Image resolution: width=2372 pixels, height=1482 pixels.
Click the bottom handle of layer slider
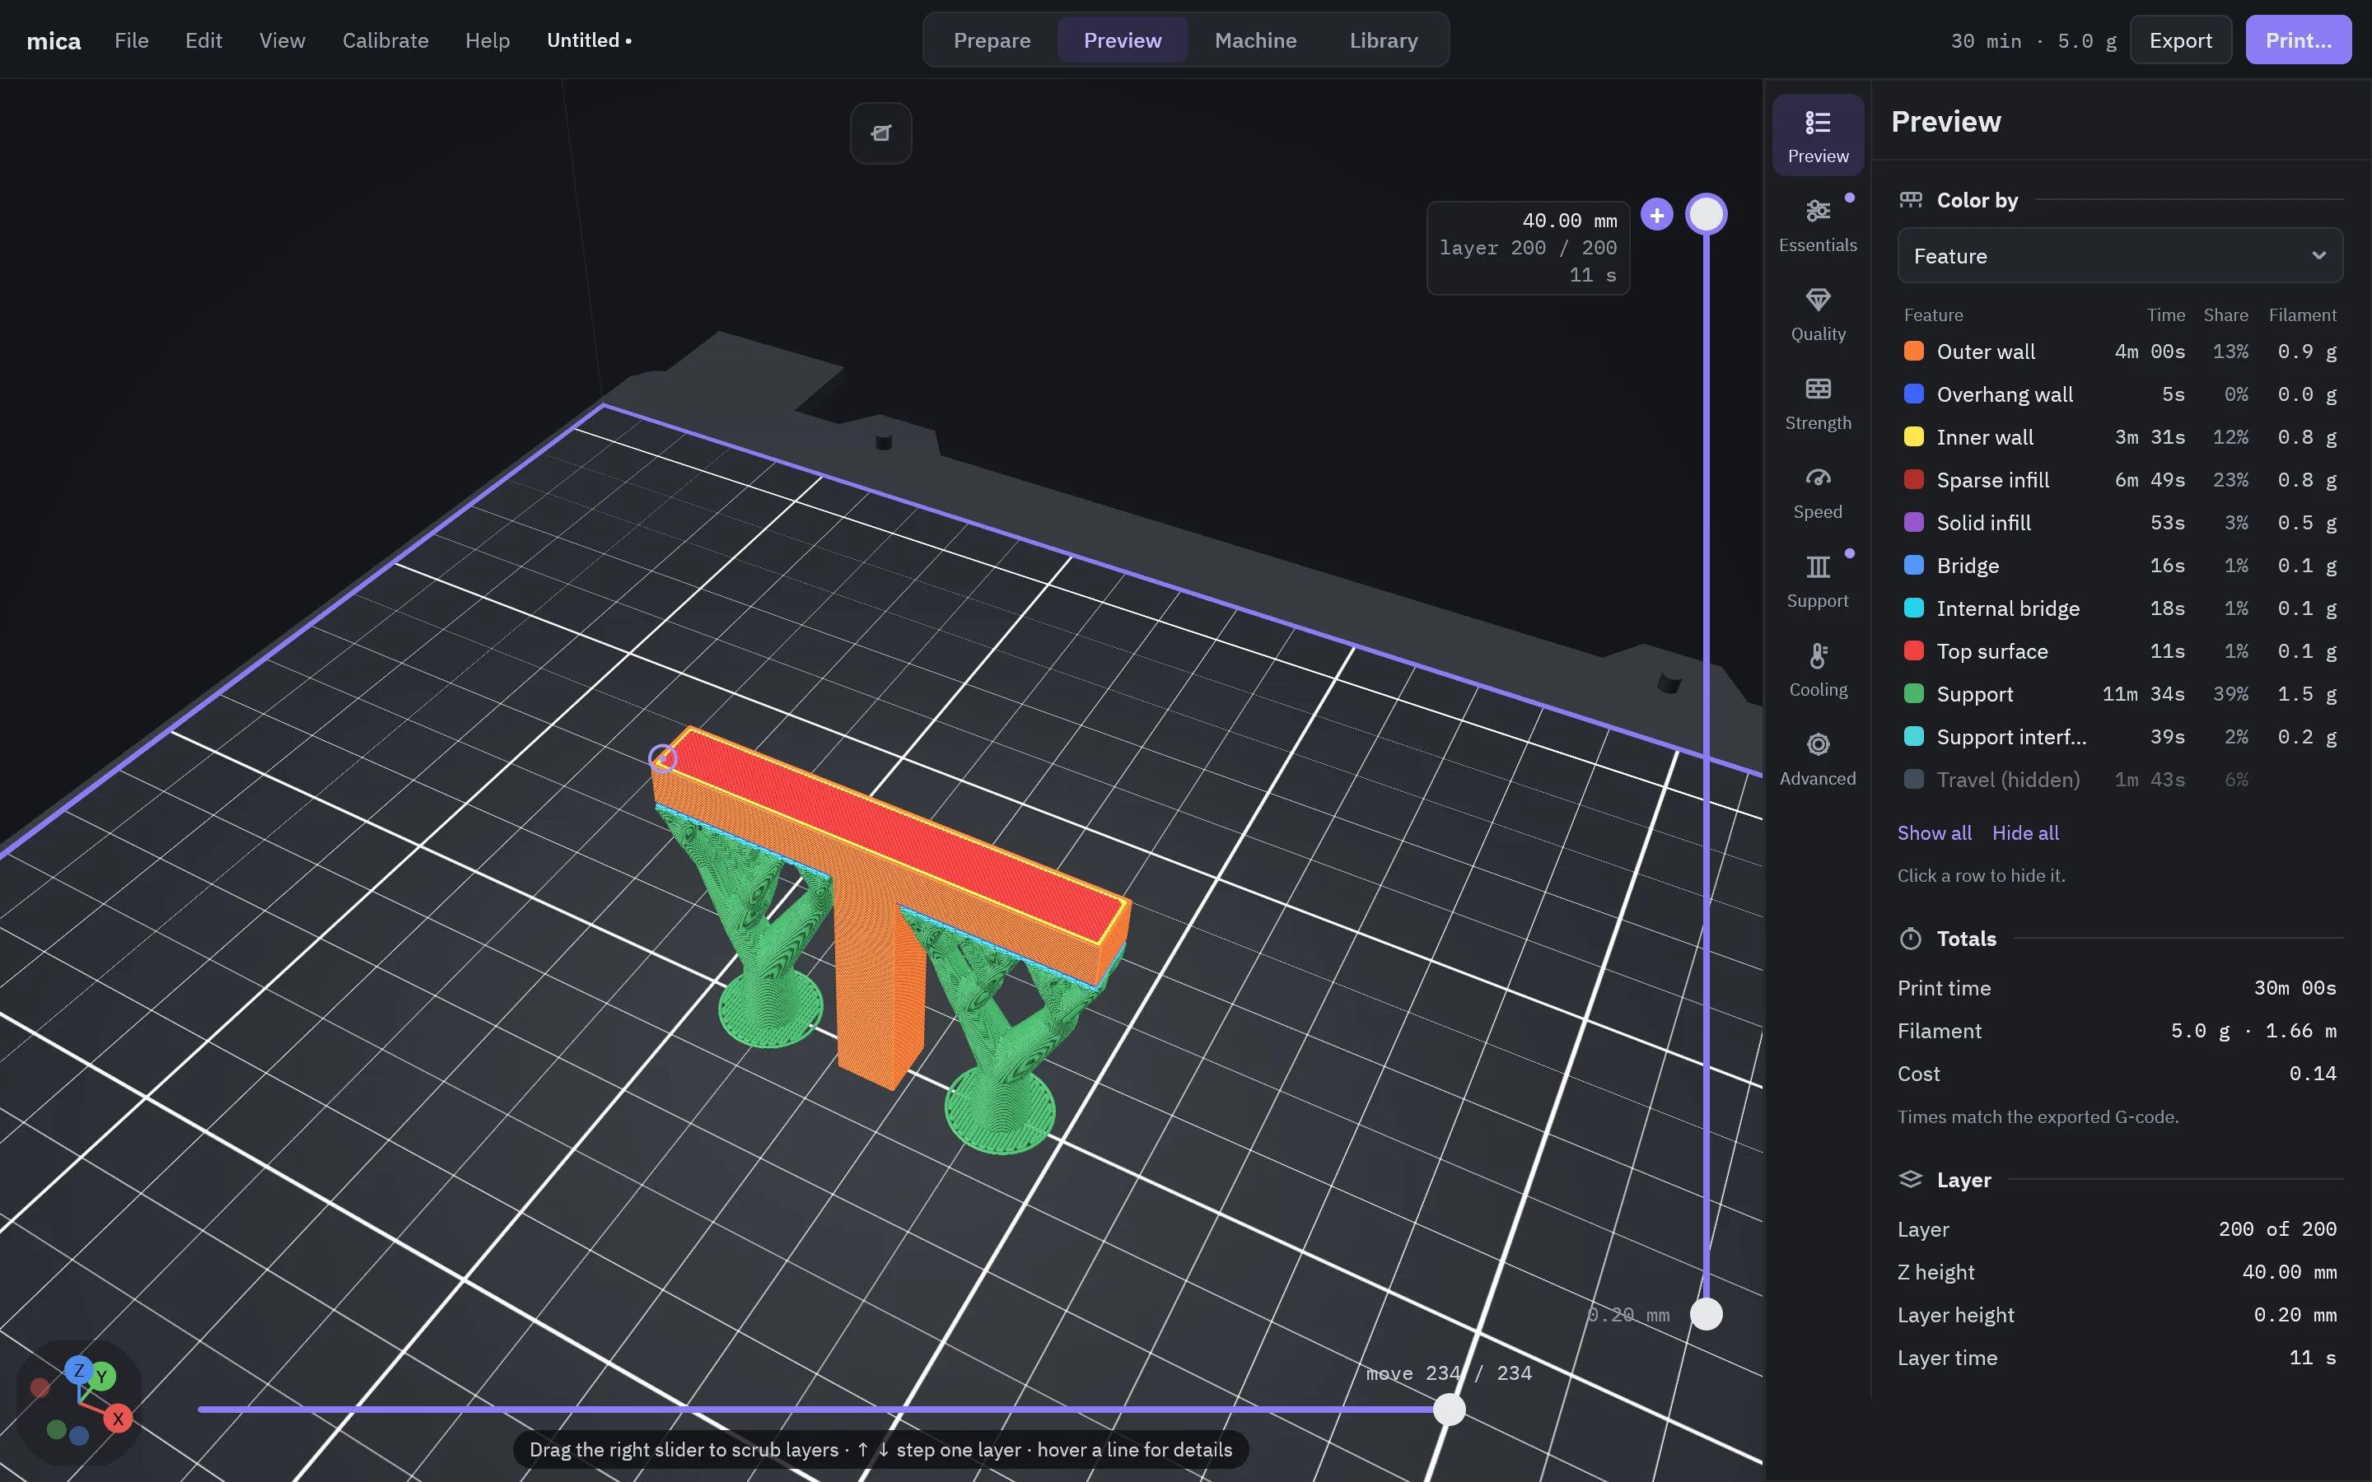coord(1706,1313)
